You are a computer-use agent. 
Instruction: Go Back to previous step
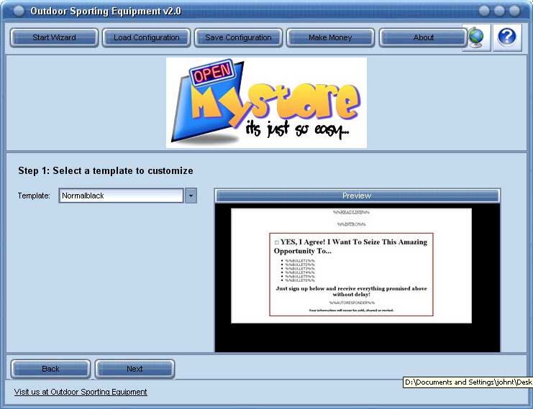click(50, 369)
